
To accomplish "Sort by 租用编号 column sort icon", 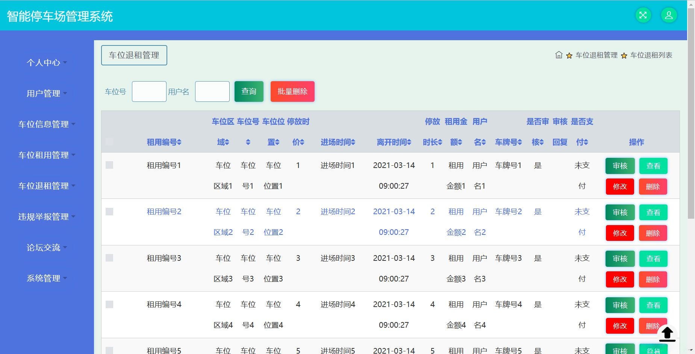I will point(179,142).
